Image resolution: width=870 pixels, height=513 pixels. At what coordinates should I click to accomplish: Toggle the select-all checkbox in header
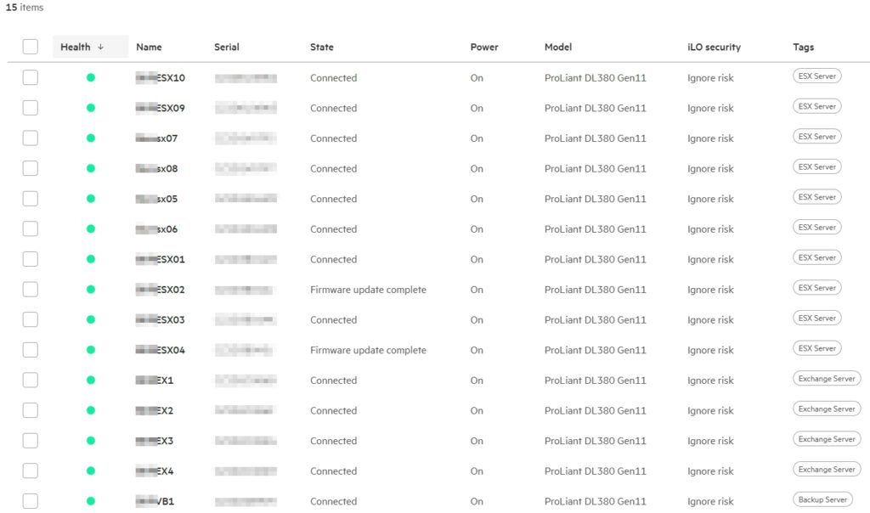pos(31,48)
